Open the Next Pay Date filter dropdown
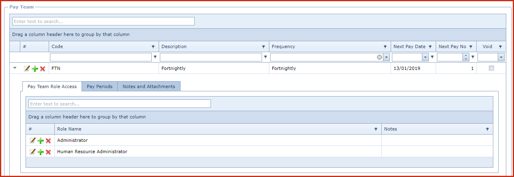Viewport: 514px width, 177px height. pos(425,57)
